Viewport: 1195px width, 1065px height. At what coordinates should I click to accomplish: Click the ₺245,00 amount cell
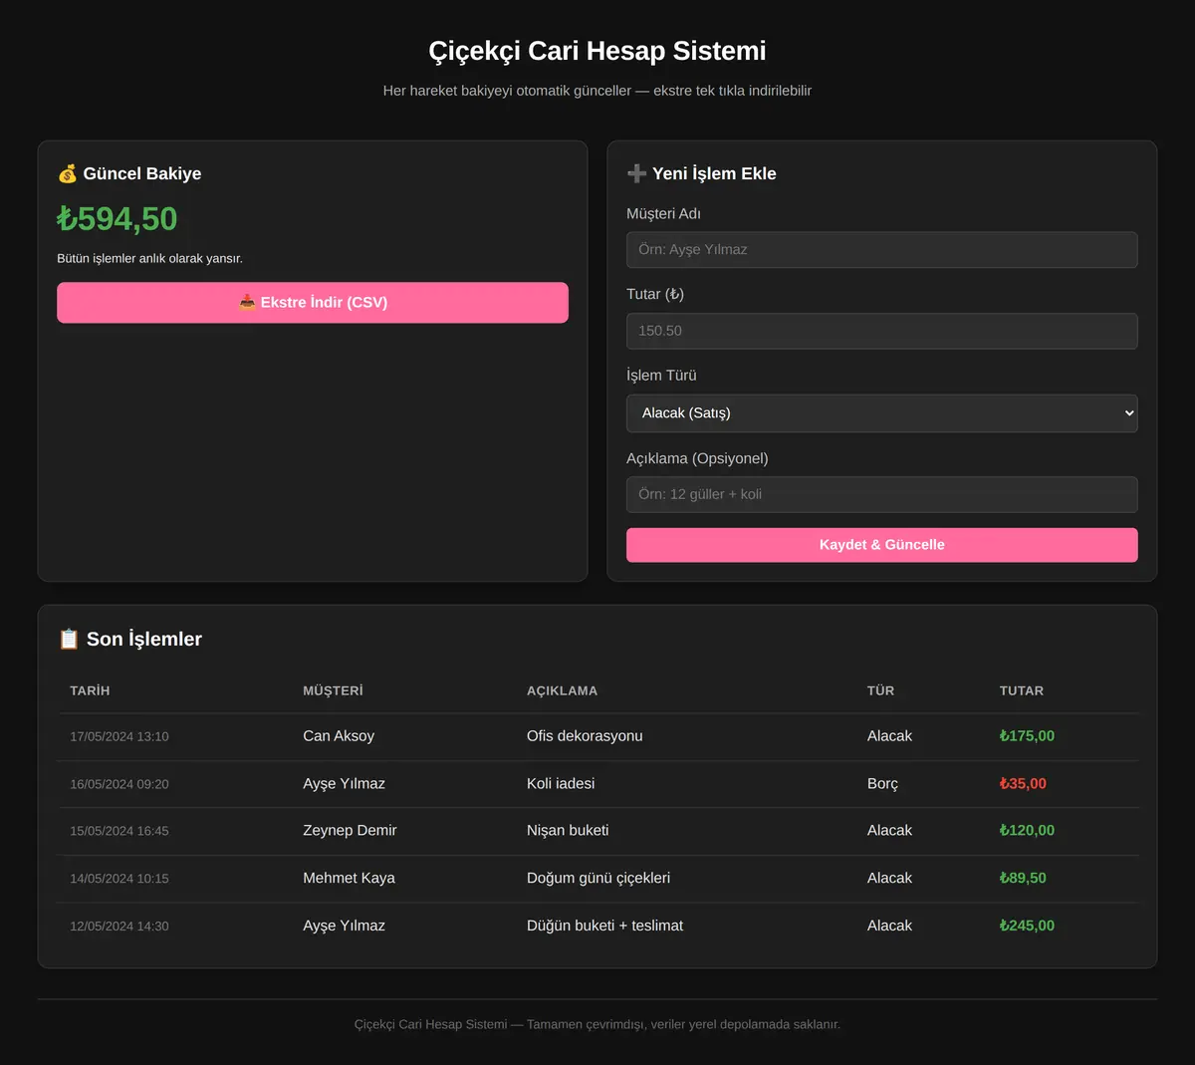tap(1027, 926)
